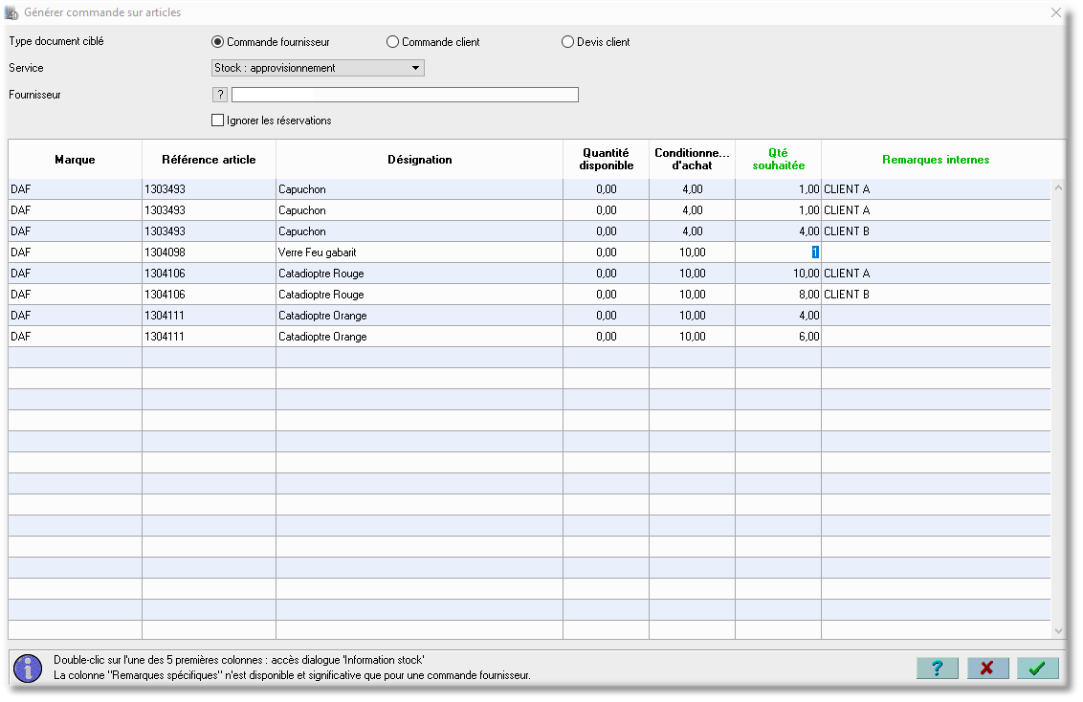Click the Référence article column header
The height and width of the screenshot is (702, 1083).
(209, 160)
